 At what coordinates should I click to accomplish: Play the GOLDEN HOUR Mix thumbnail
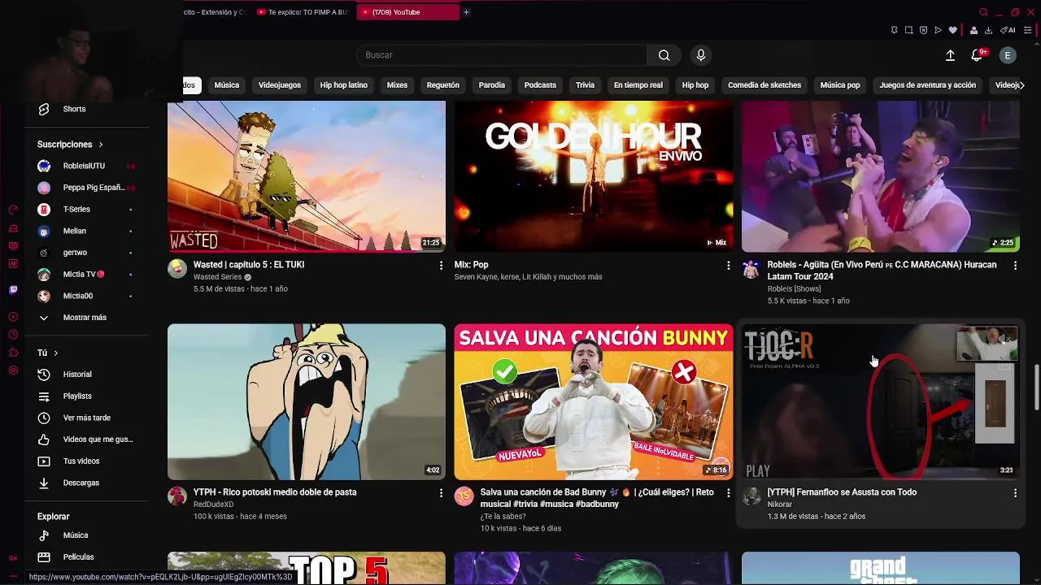click(x=594, y=176)
